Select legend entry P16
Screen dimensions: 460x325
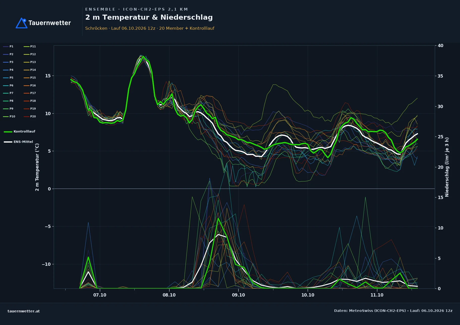30,85
